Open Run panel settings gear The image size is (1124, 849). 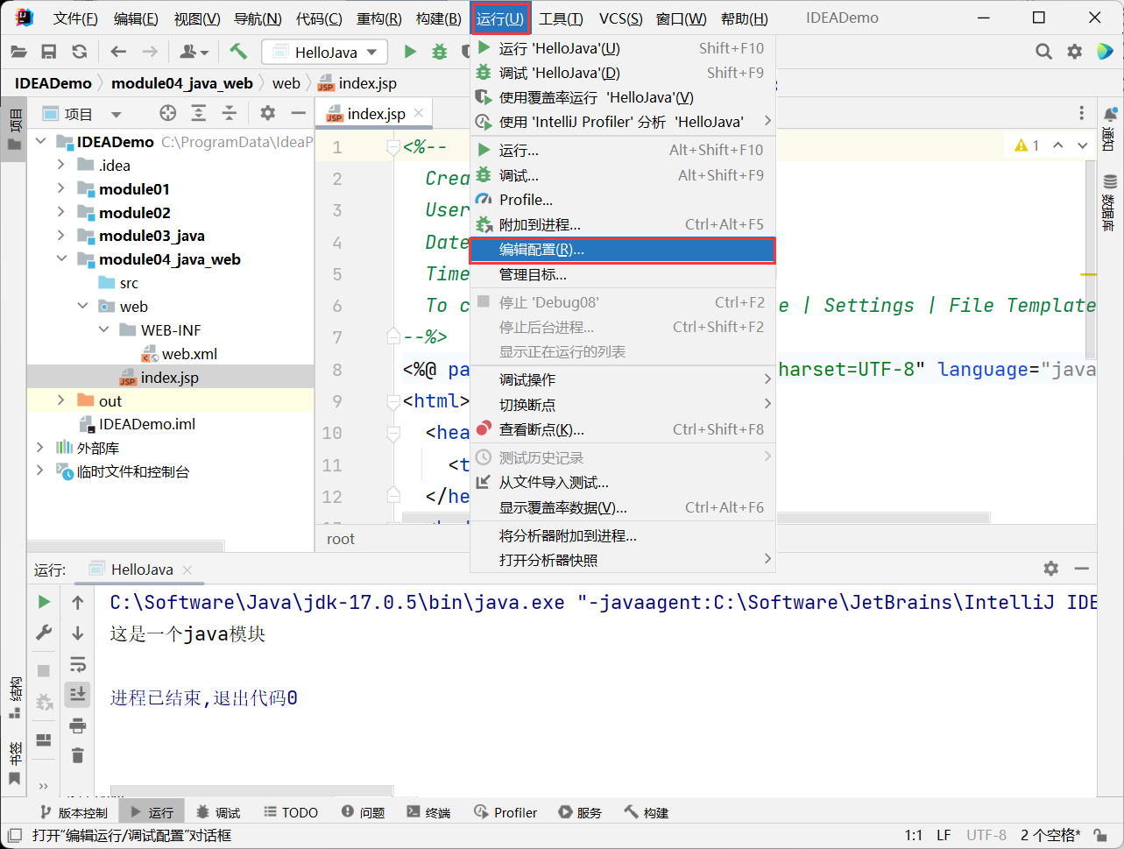coord(1051,569)
